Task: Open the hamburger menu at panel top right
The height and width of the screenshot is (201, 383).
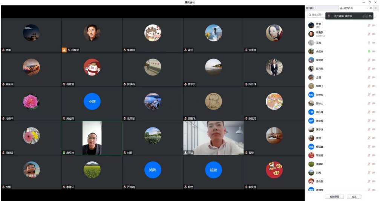Action: 375,8
